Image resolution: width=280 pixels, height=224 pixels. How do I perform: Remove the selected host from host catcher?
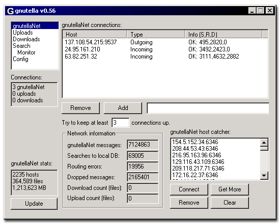[x=189, y=203]
